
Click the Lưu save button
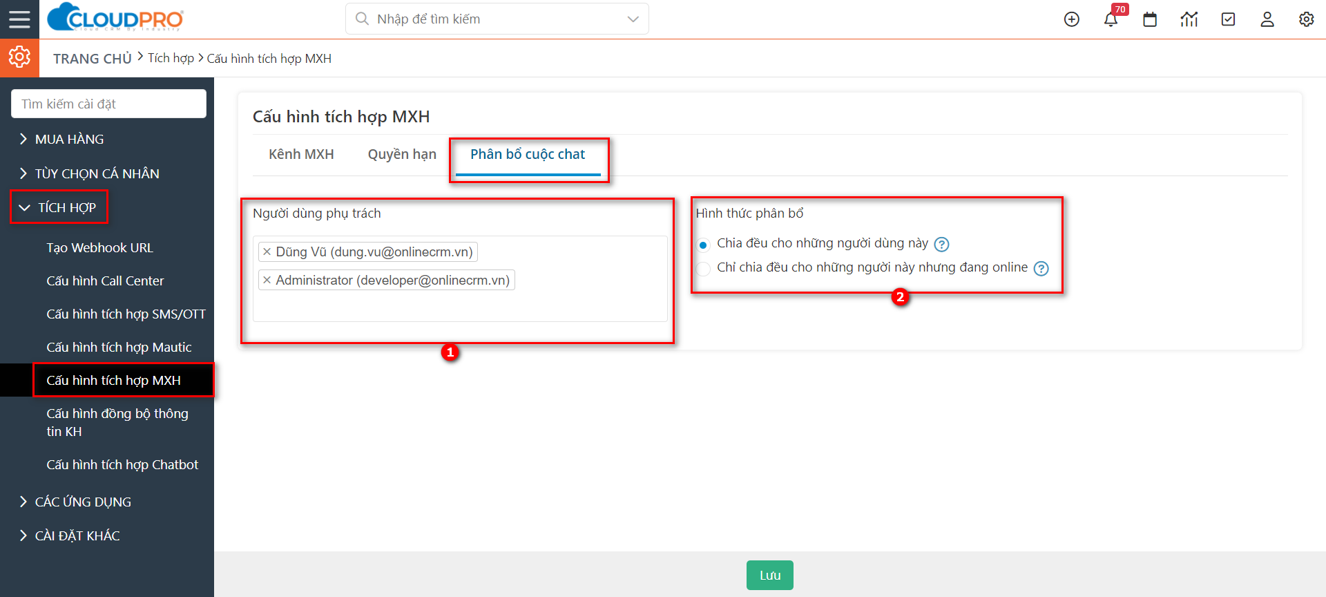[x=770, y=575]
